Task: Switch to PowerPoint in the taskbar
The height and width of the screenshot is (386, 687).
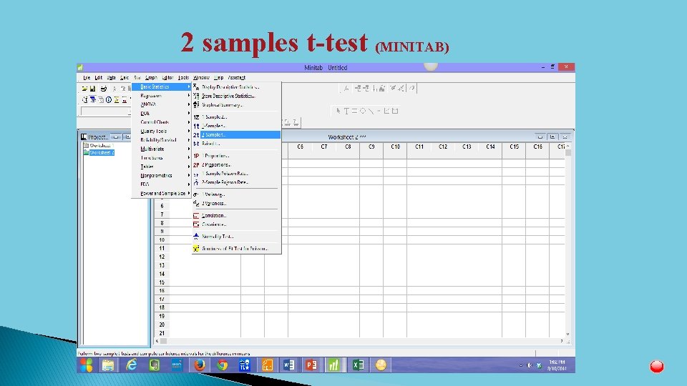Action: pos(311,365)
